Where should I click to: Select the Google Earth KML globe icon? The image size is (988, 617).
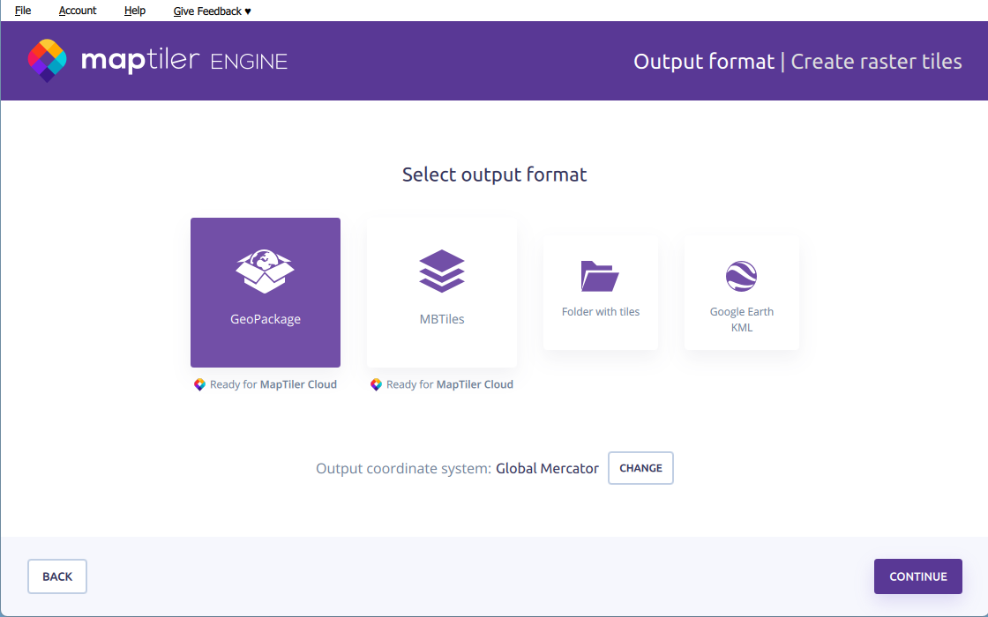pyautogui.click(x=741, y=276)
